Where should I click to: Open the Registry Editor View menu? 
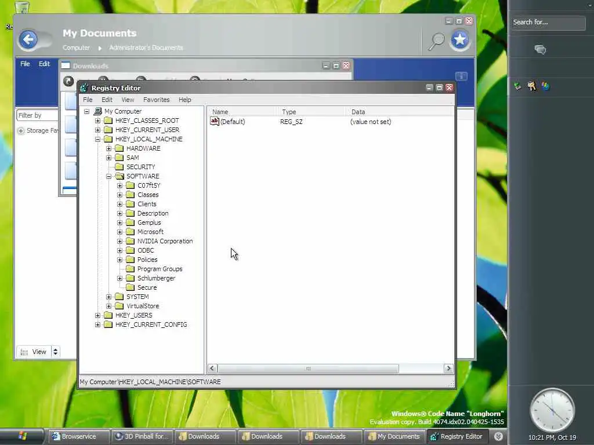pyautogui.click(x=128, y=100)
